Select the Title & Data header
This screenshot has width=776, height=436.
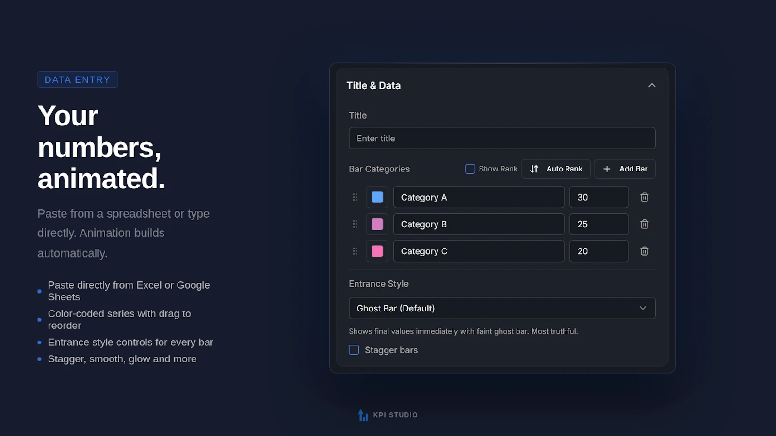[373, 85]
